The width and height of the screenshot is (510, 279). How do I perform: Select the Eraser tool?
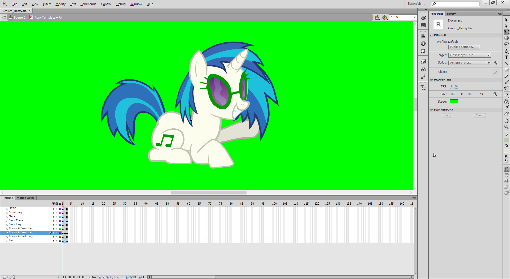pos(507,114)
